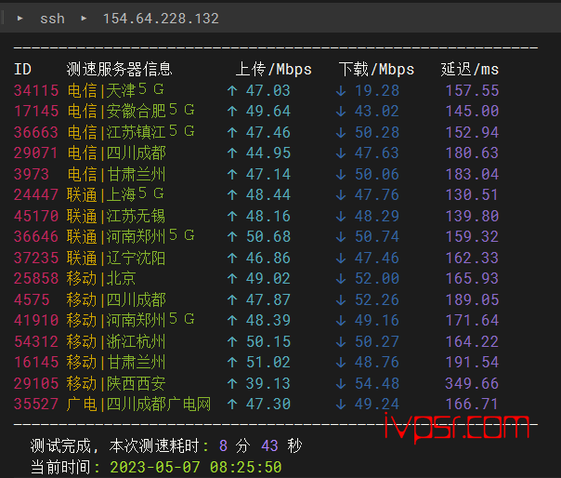Click the timestamp 2023-05-07 08:25:50

pyautogui.click(x=196, y=467)
